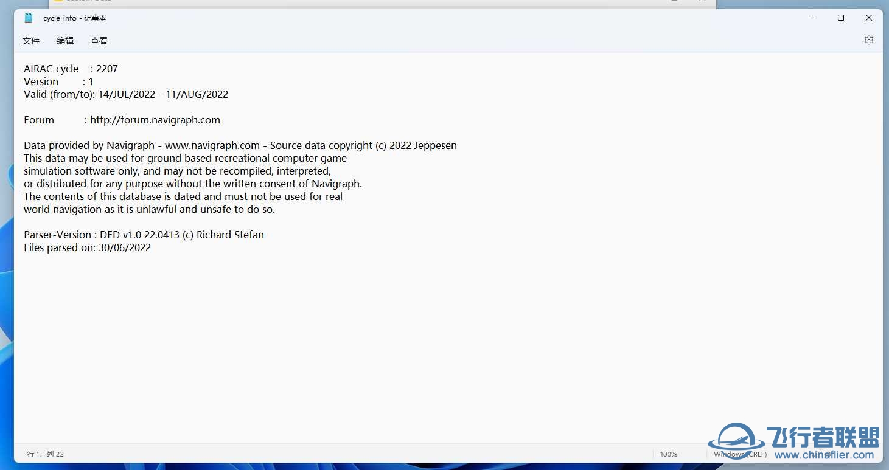Open the 编辑 menu
889x470 pixels.
(65, 41)
